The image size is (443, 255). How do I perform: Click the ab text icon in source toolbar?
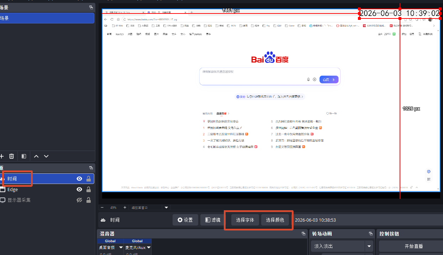click(x=103, y=220)
